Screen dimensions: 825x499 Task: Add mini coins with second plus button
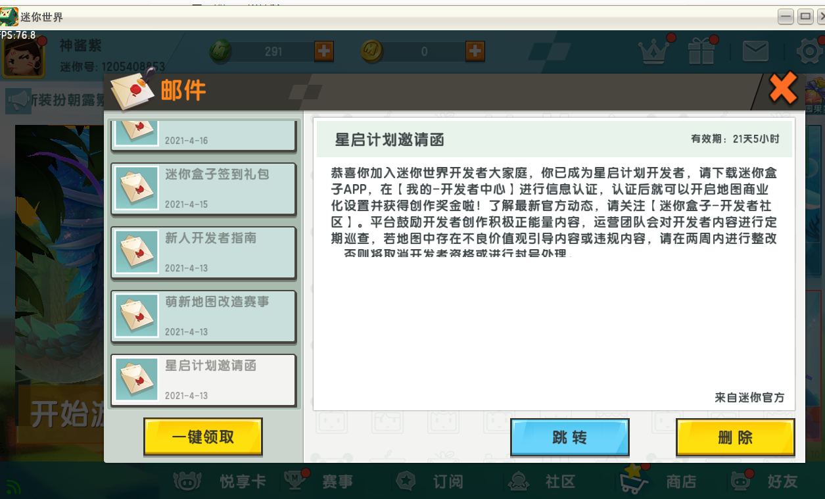[x=475, y=51]
